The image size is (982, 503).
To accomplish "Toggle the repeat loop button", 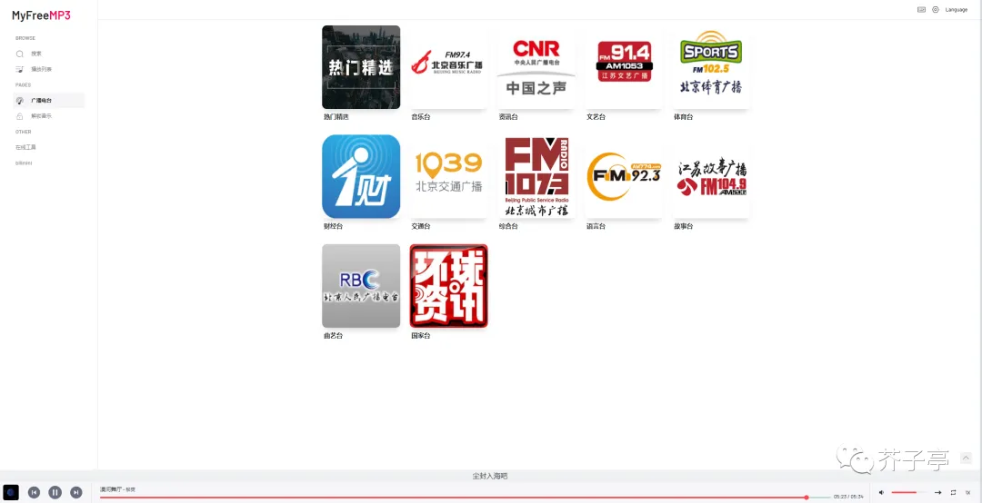I will pos(953,493).
